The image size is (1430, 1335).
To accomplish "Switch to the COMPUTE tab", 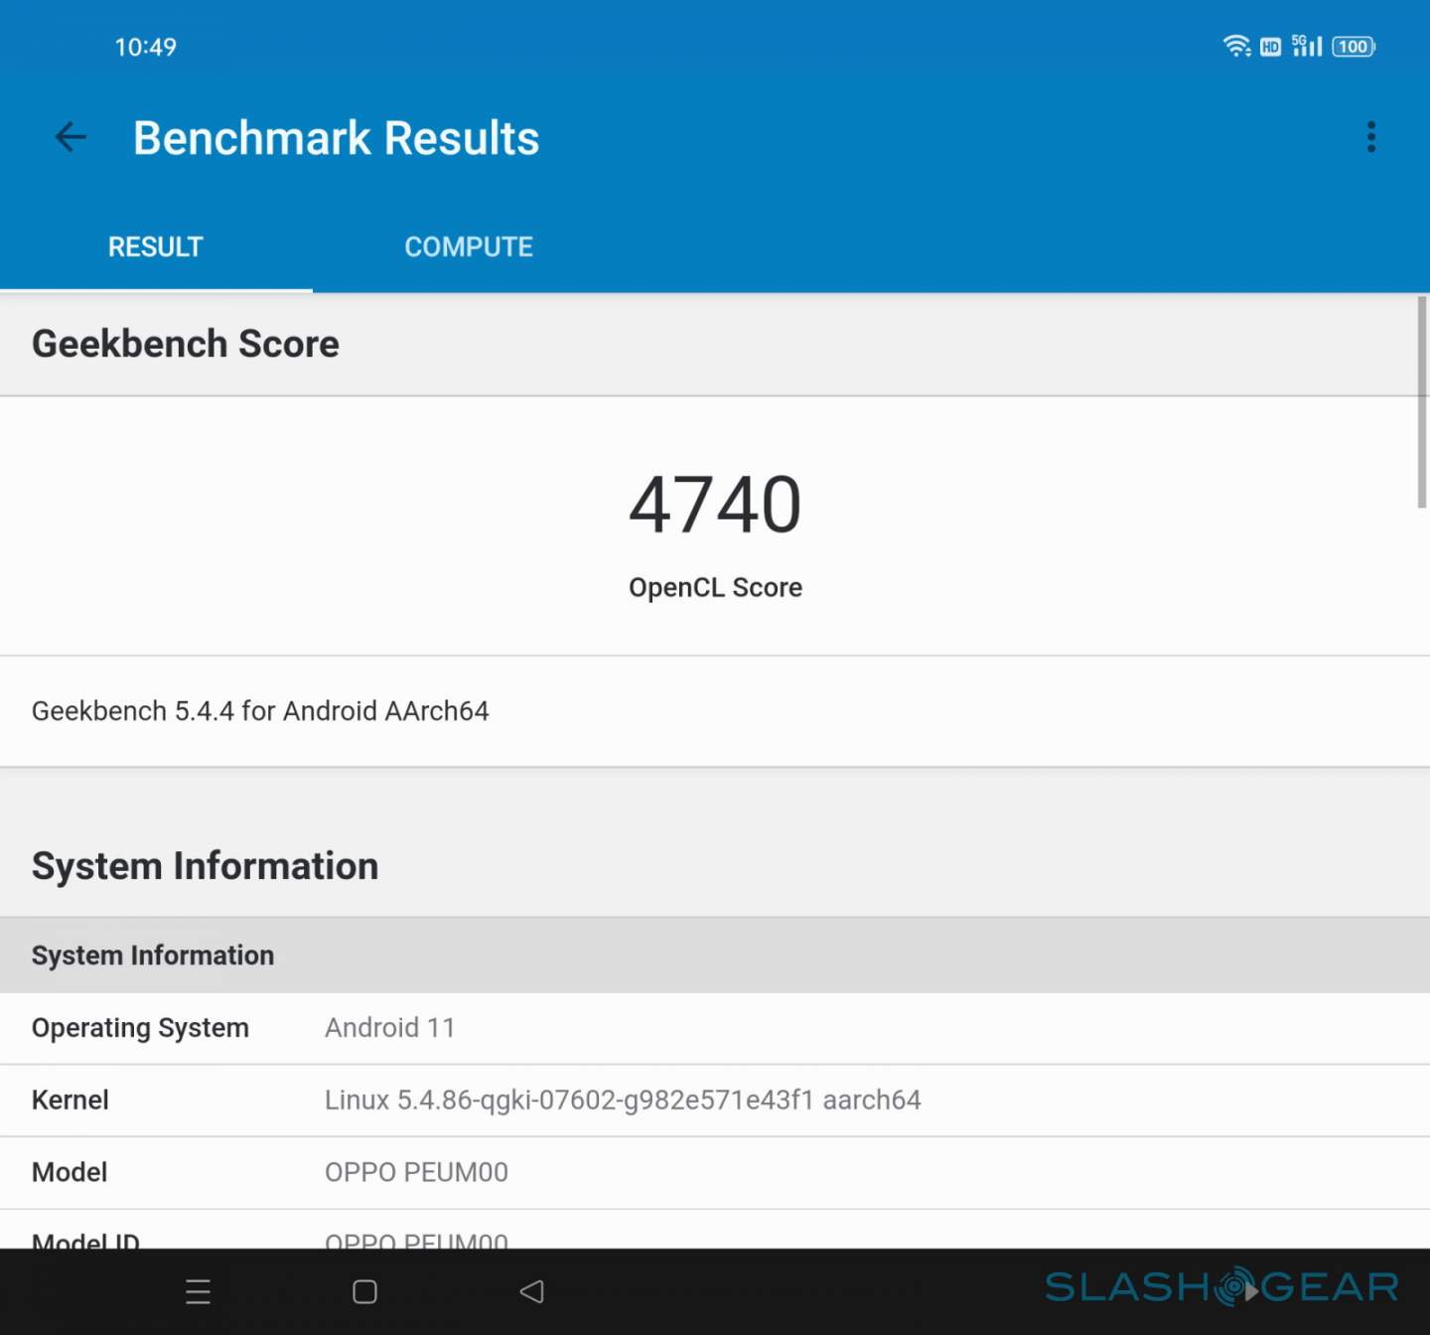I will [469, 247].
